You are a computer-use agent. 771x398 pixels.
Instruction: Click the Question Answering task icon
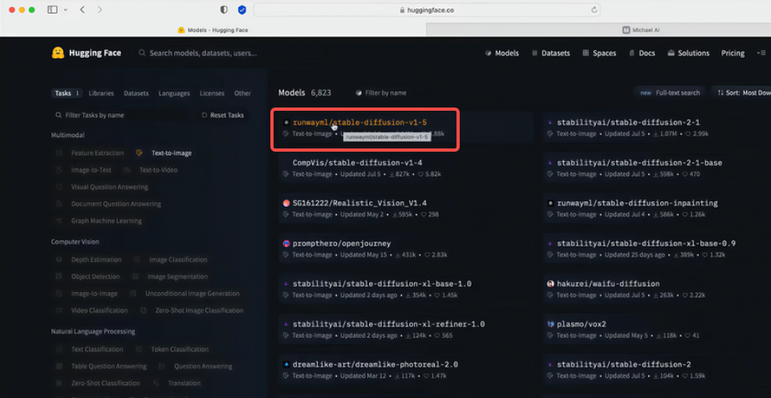pos(162,366)
